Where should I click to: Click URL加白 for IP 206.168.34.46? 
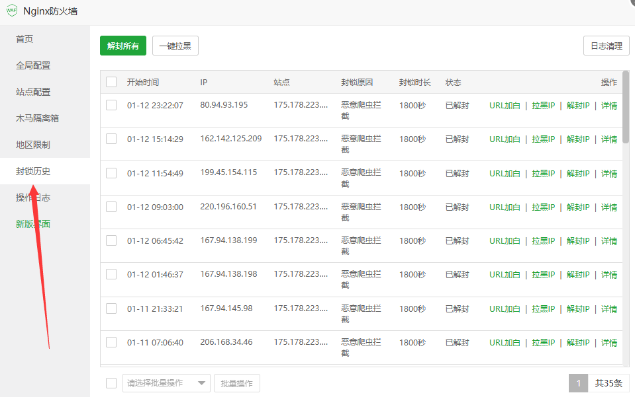[x=505, y=342]
